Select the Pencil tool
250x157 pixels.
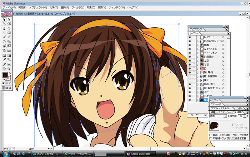(x=9, y=37)
